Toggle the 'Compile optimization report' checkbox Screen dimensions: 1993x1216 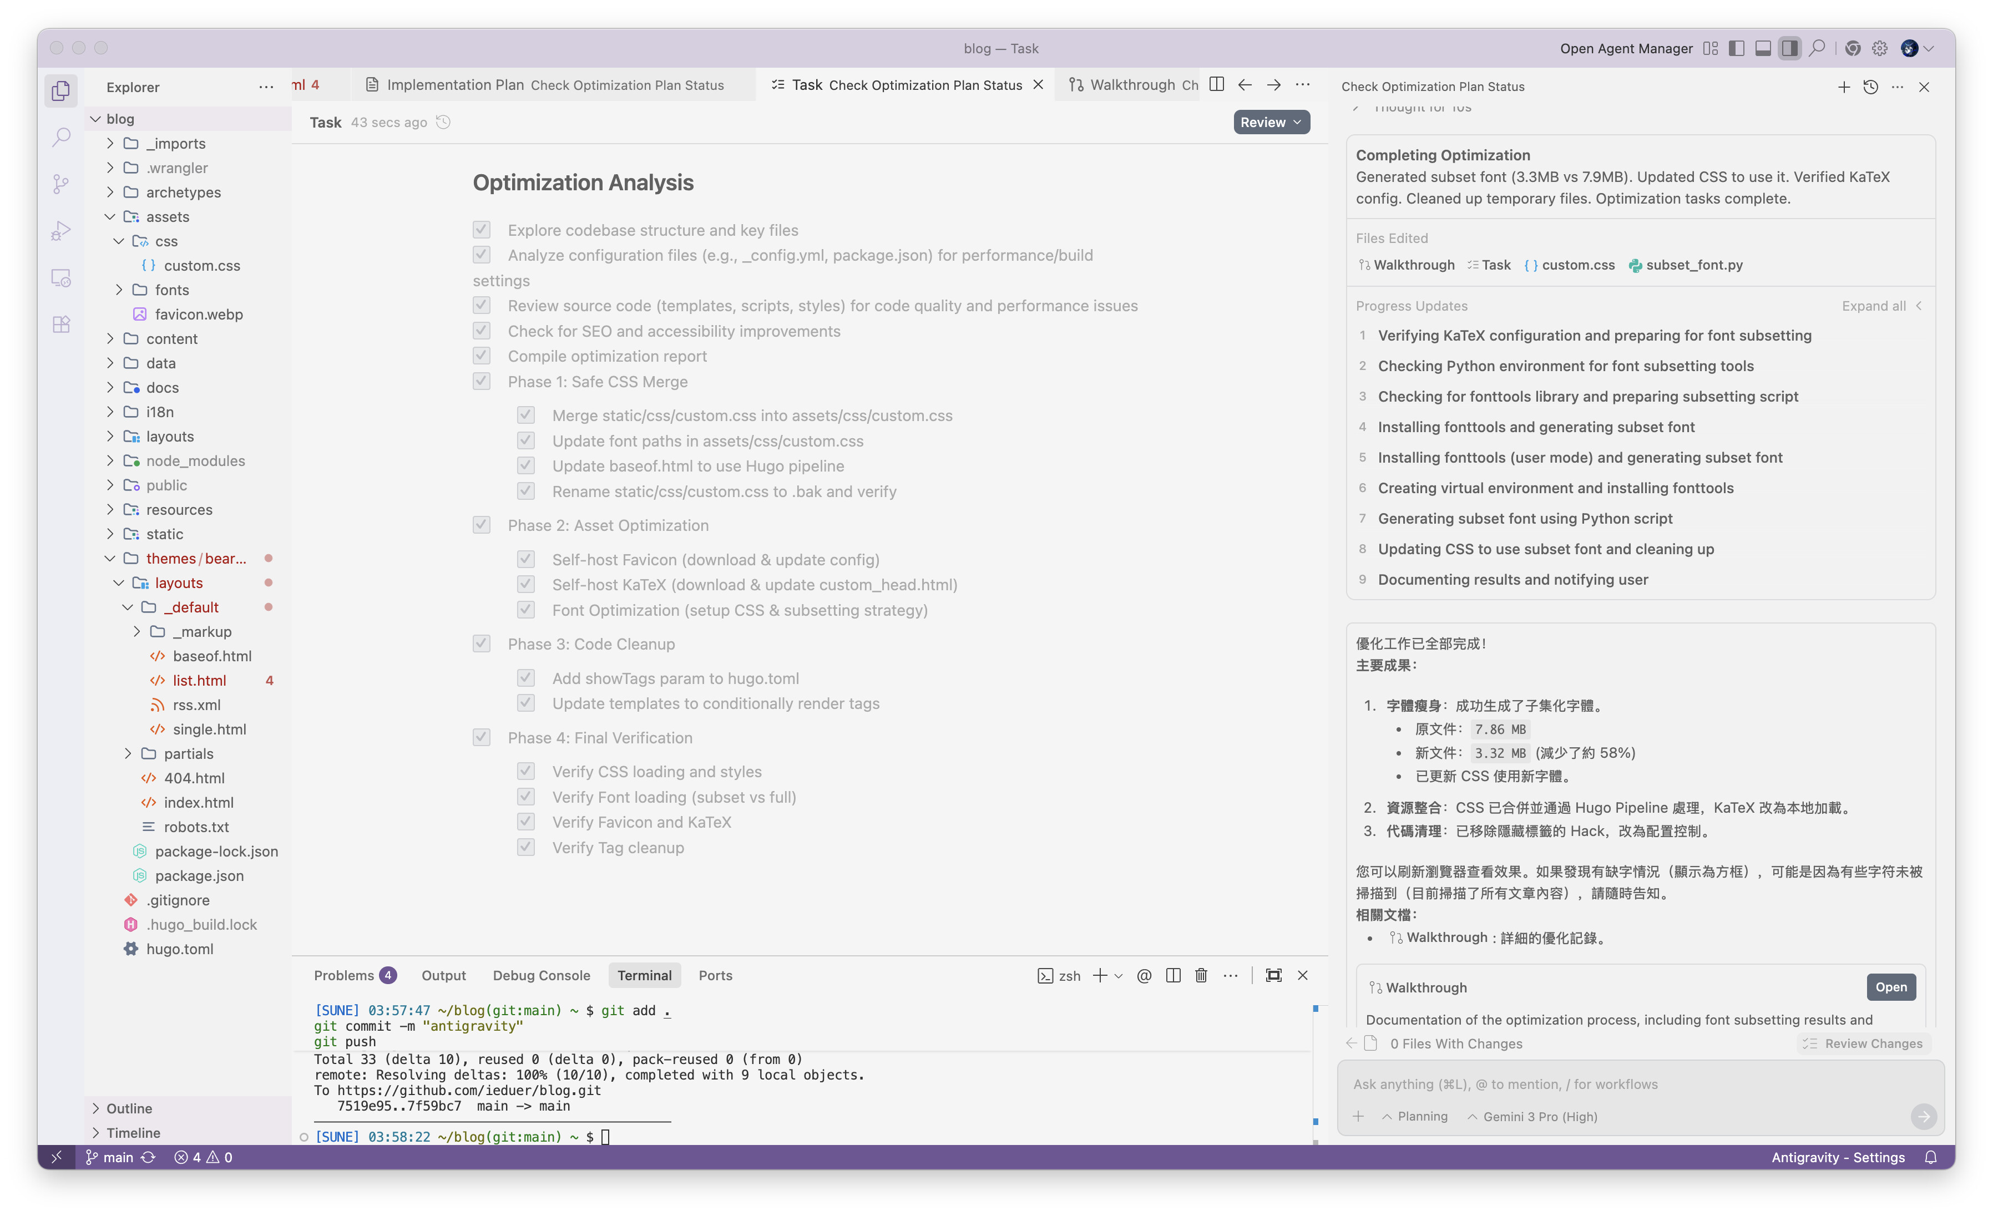(481, 356)
